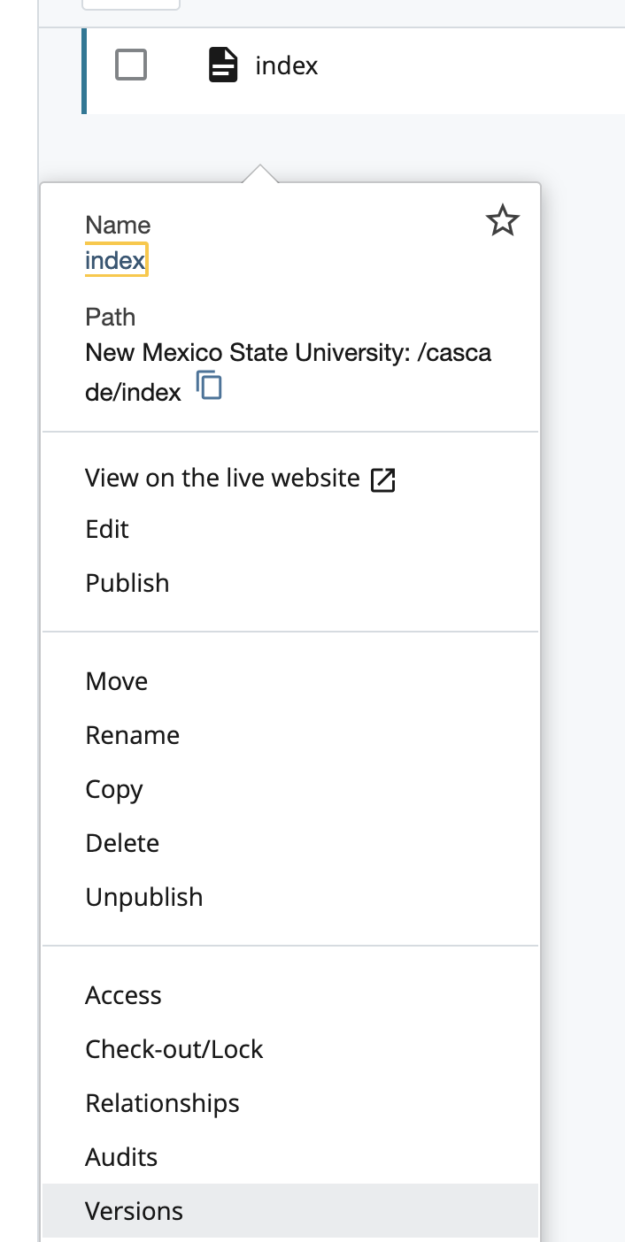625x1242 pixels.
Task: Click the copy path icon
Action: [x=209, y=387]
